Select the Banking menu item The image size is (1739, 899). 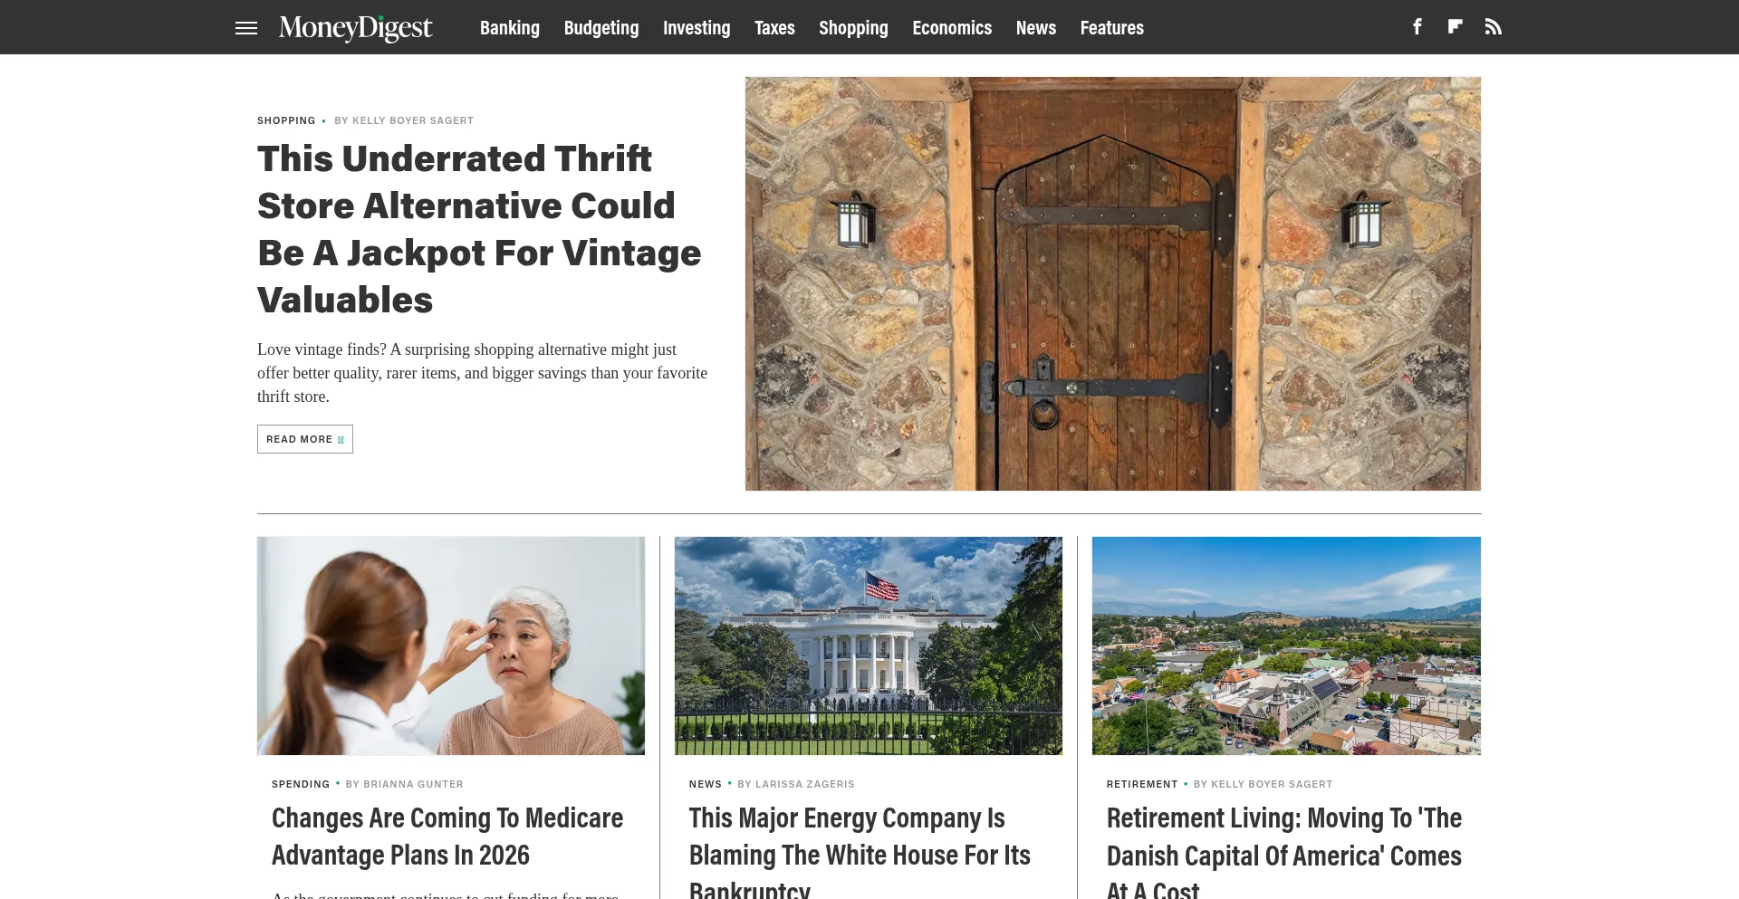pos(510,28)
